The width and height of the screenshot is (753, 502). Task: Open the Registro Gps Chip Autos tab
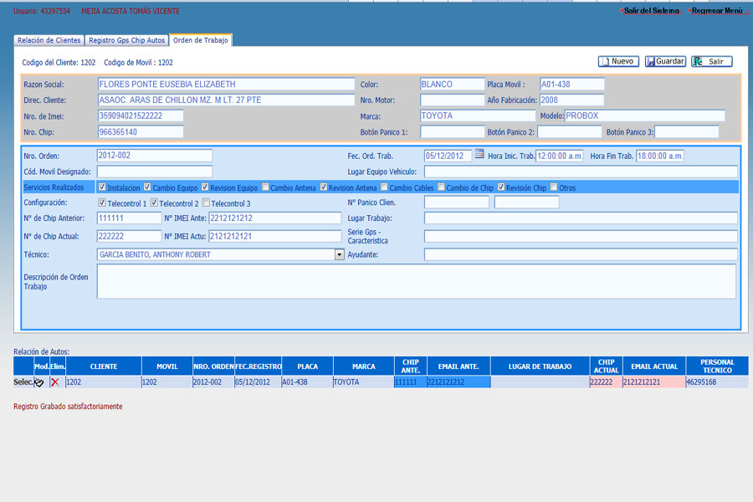tap(126, 40)
